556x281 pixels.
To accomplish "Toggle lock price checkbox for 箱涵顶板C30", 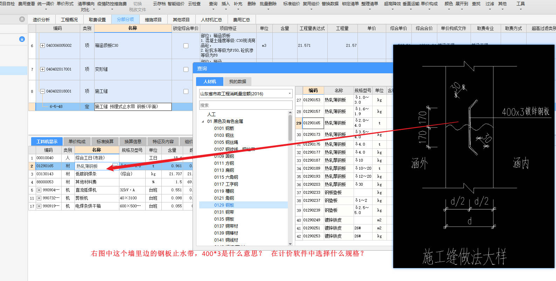I will click(x=186, y=46).
